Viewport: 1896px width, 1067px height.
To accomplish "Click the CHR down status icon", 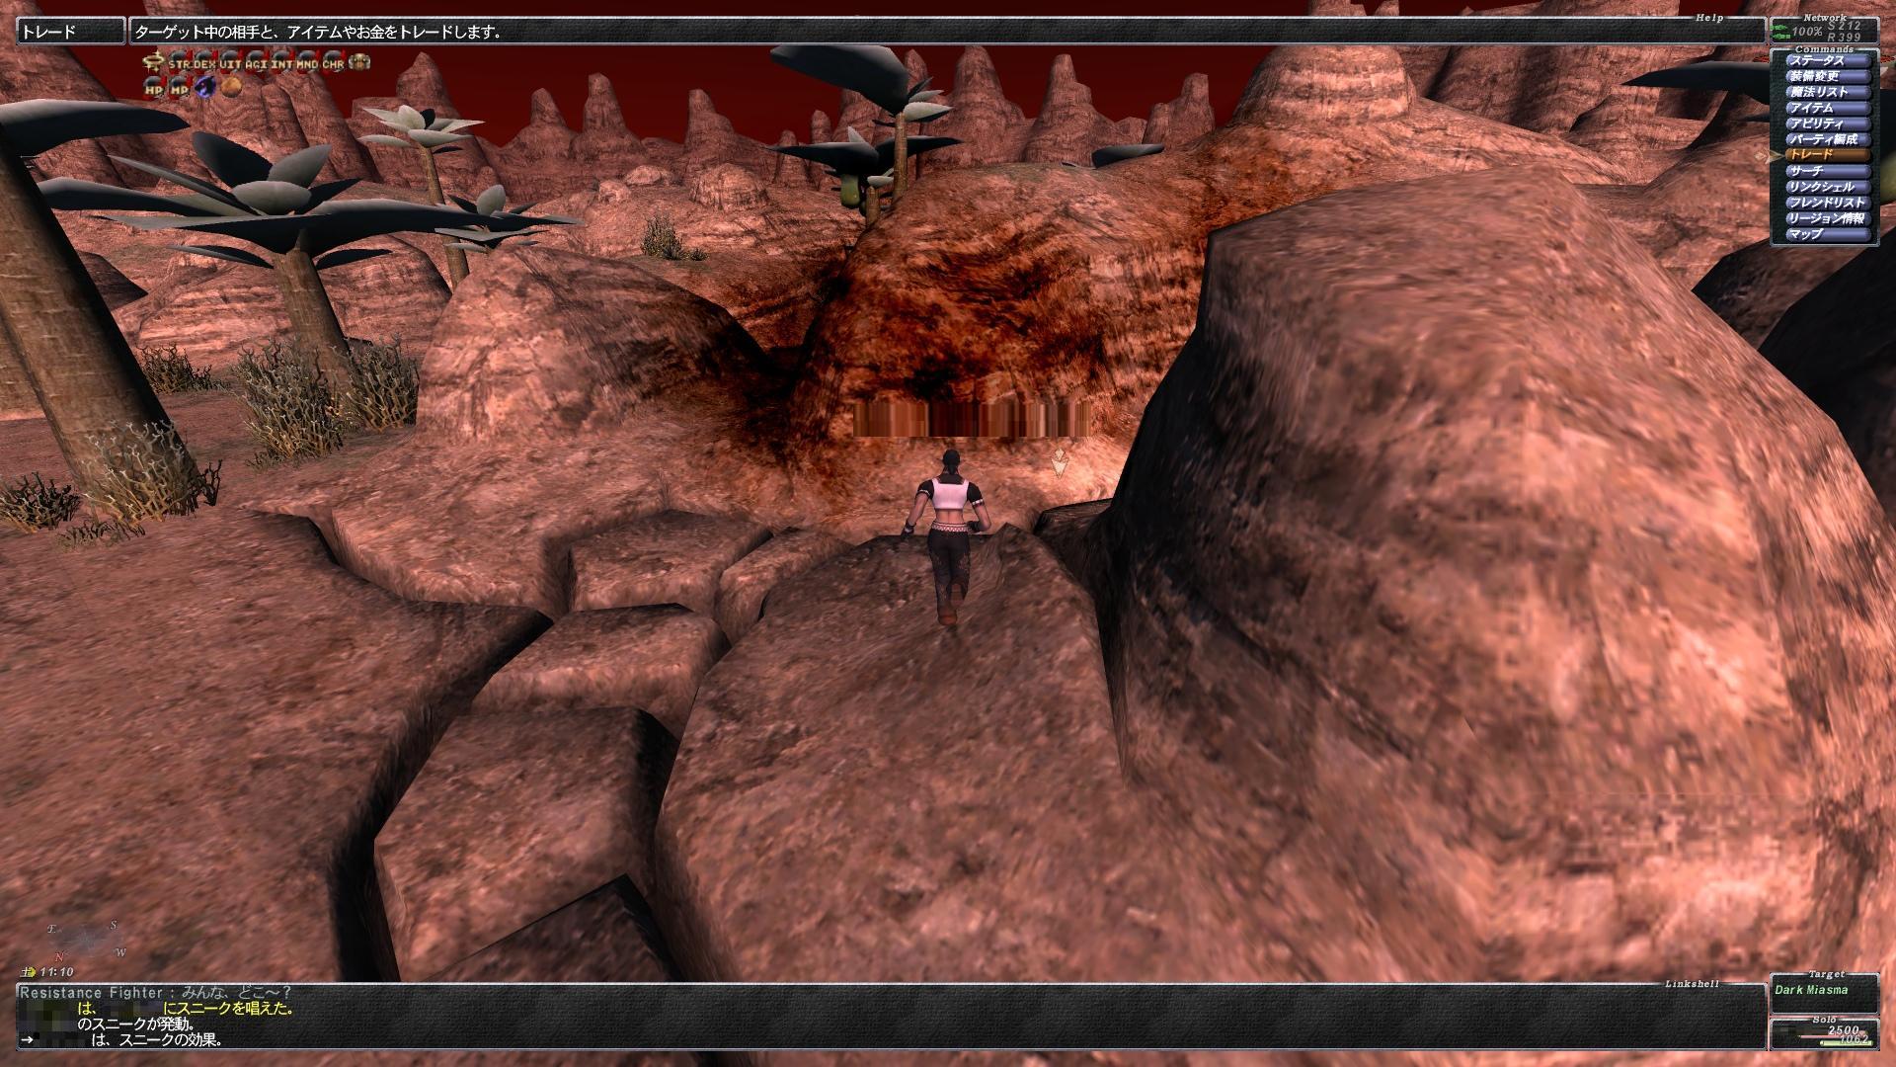I will point(333,63).
